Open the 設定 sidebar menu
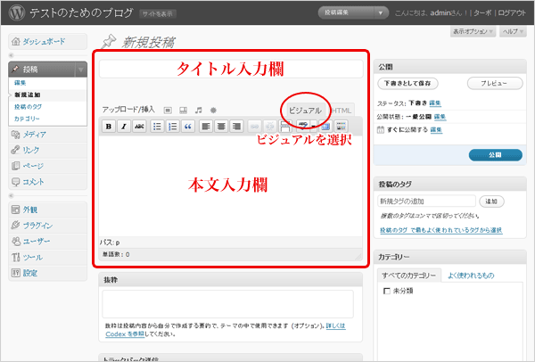 [x=47, y=273]
